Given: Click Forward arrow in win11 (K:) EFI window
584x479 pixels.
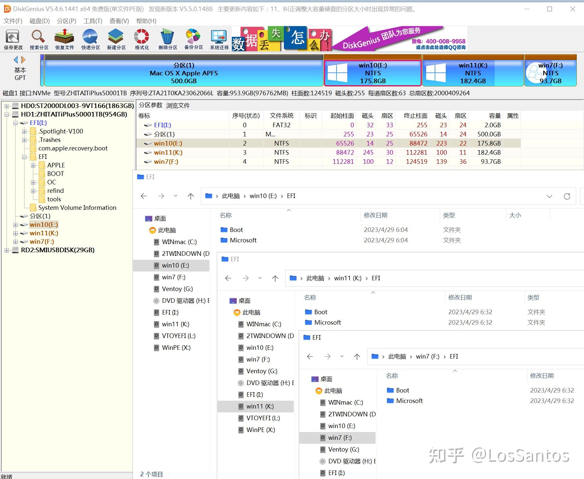Looking at the screenshot, I should pyautogui.click(x=246, y=278).
